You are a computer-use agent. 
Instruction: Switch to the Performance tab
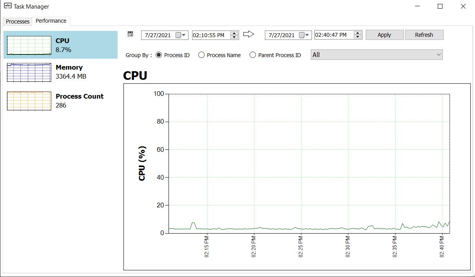click(x=51, y=21)
